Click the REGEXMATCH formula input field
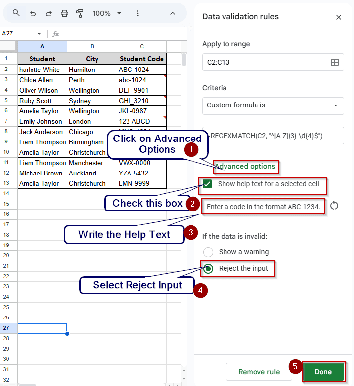 pyautogui.click(x=273, y=136)
